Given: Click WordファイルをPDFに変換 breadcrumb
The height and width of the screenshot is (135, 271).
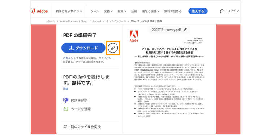Looking at the screenshot, I should (x=146, y=21).
